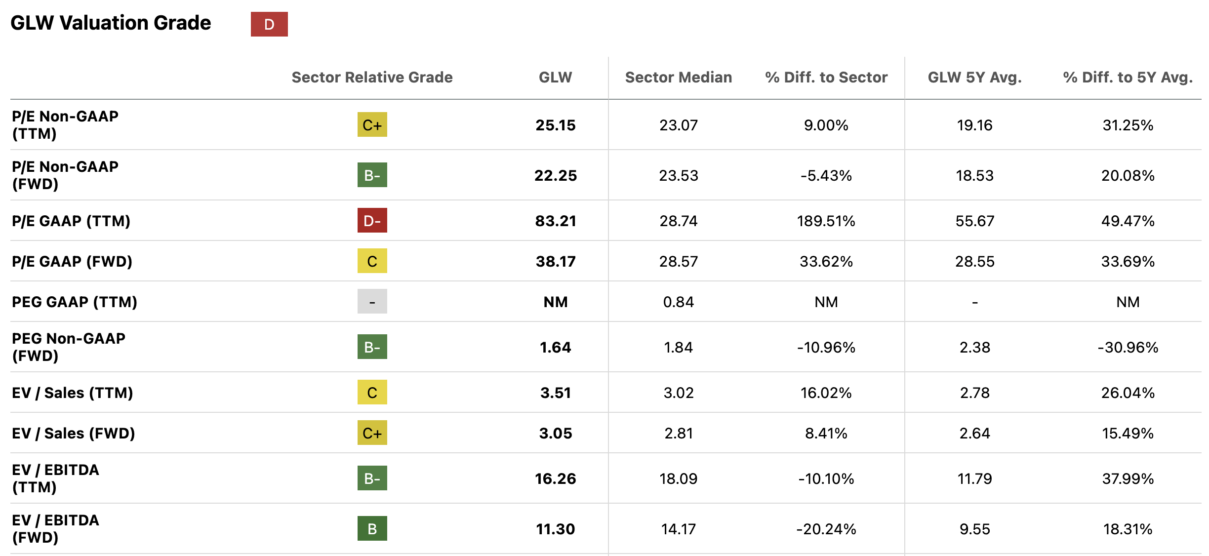The height and width of the screenshot is (556, 1209).
Task: Click the C+ grade badge for EV / Sales (FWD)
Action: [372, 433]
